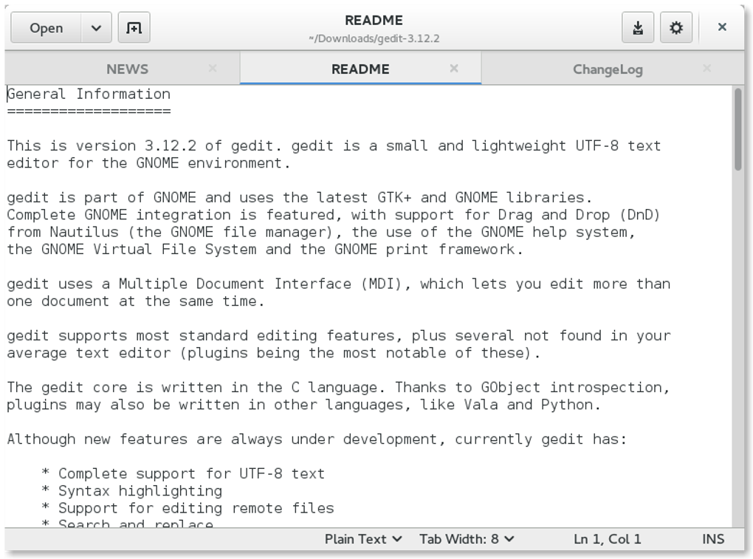Screen dimensions: 753x559
Task: Open the Tab Width: 8 dropdown
Action: tap(467, 539)
